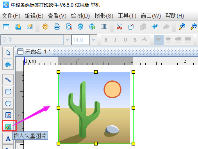
Task: Cut the selection with the scissors icon
Action: (120, 27)
